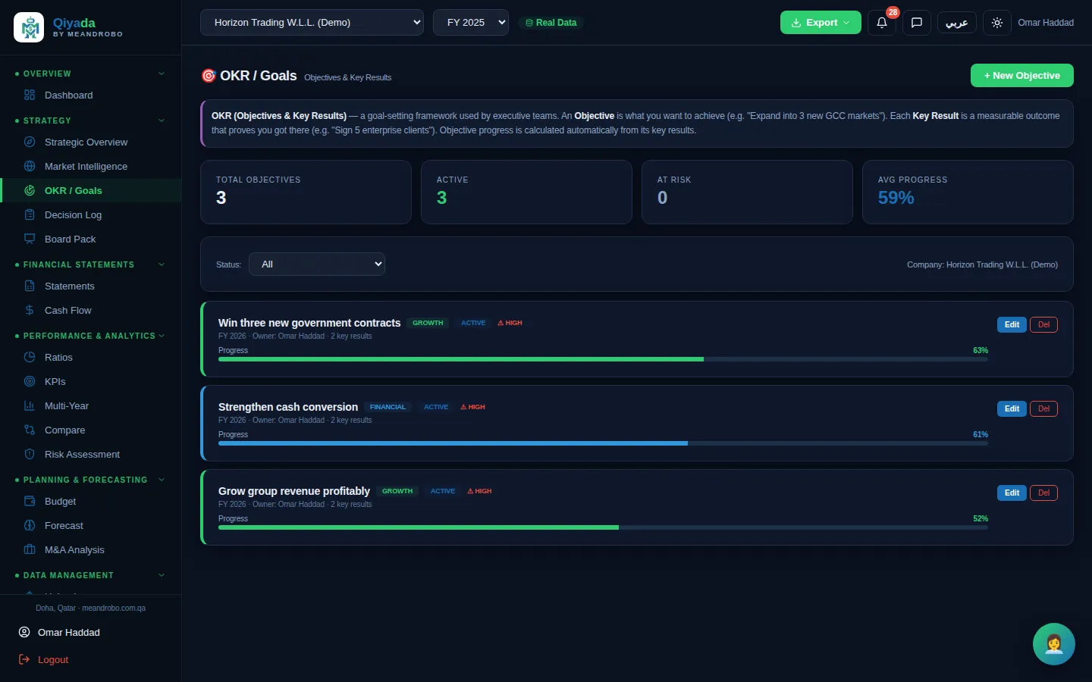Click the KPIs target icon

tap(30, 382)
